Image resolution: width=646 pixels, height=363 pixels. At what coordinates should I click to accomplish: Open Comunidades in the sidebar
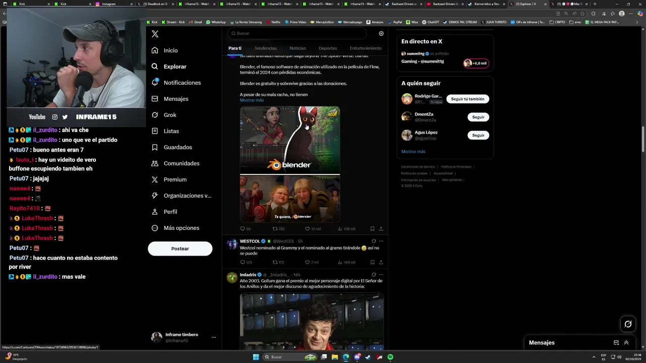pos(175,163)
